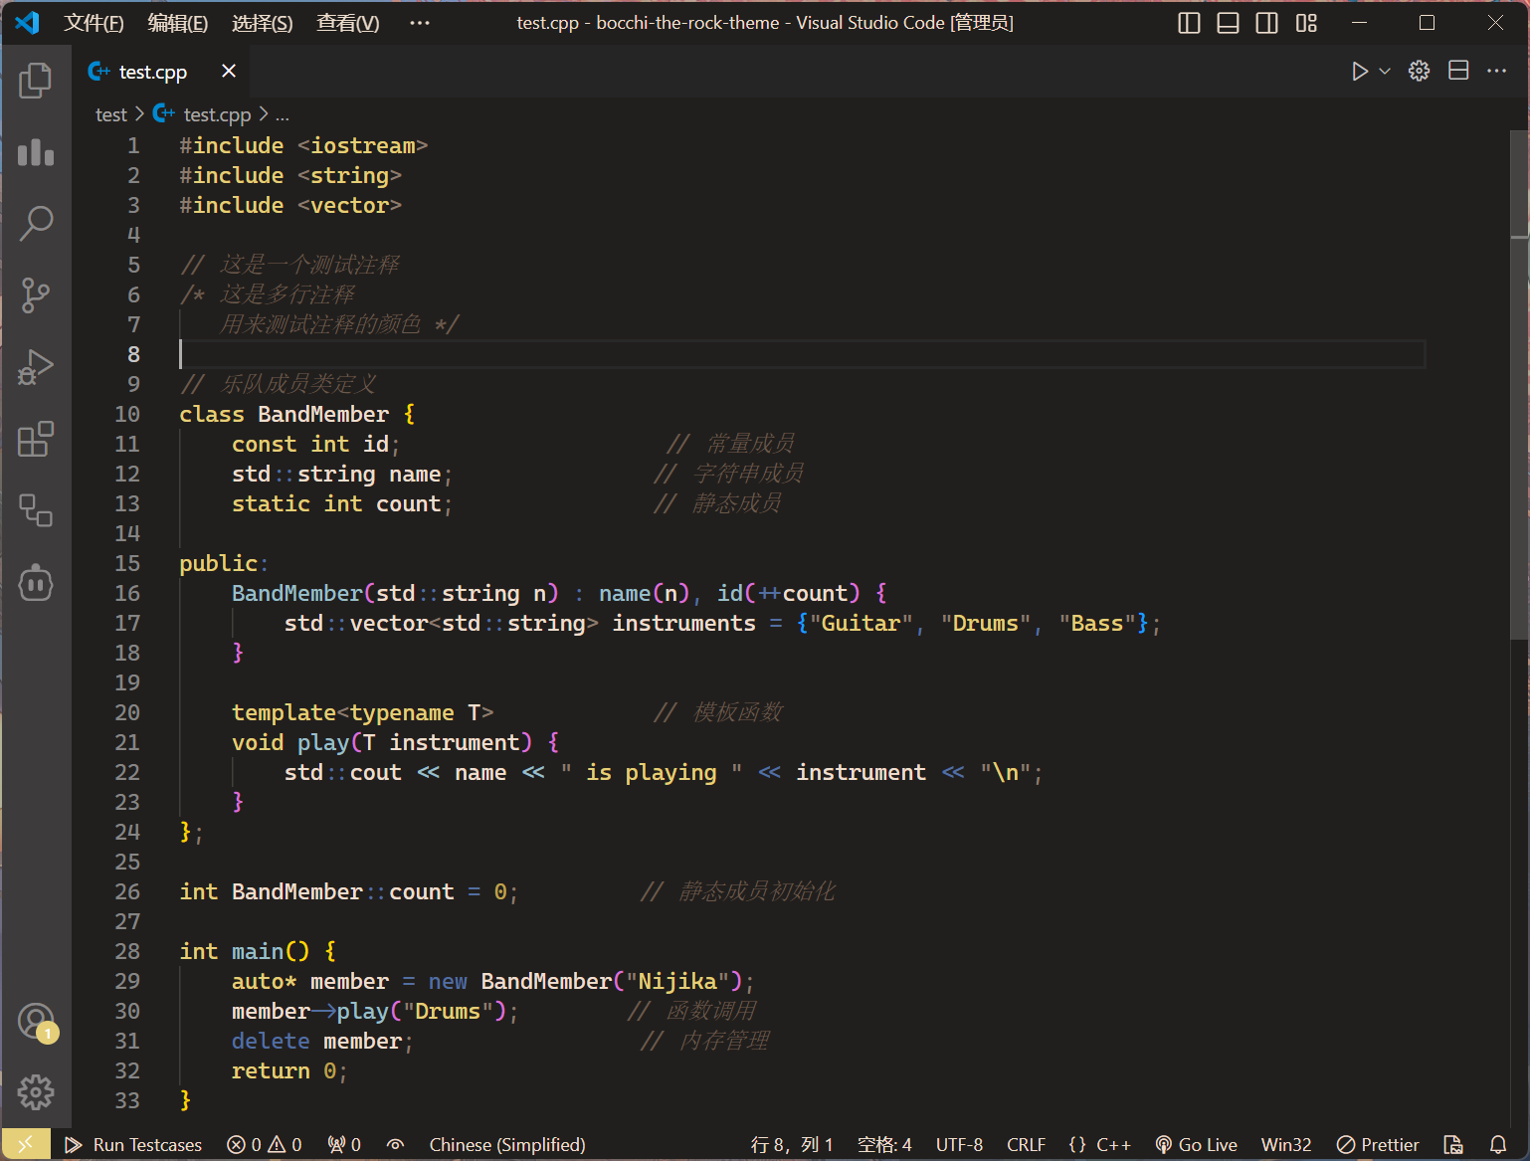The height and width of the screenshot is (1161, 1530).
Task: Run the C++ file with play button
Action: tap(1359, 72)
